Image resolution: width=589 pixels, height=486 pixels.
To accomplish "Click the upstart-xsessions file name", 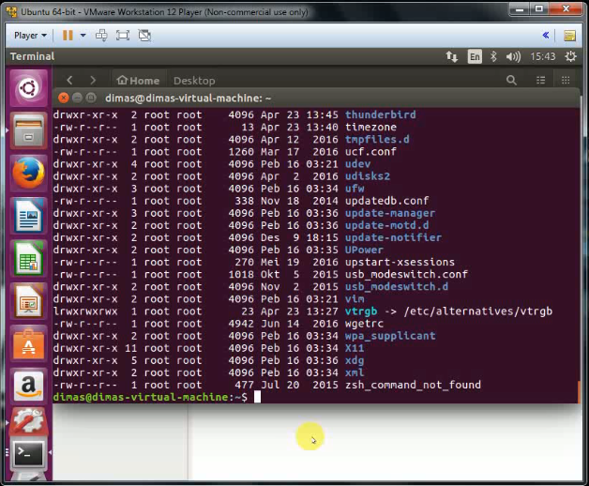I will coord(400,262).
